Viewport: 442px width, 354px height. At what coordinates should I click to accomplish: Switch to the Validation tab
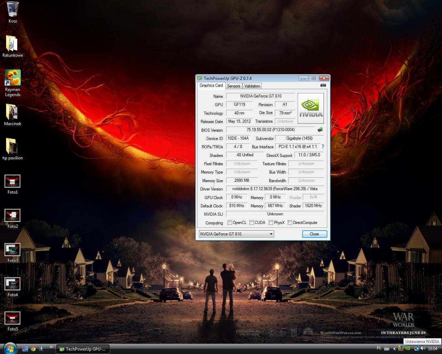pos(252,86)
